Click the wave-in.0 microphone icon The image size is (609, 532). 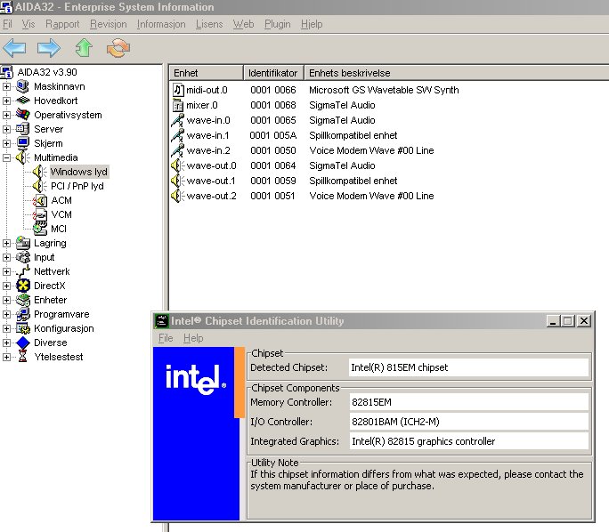click(178, 120)
